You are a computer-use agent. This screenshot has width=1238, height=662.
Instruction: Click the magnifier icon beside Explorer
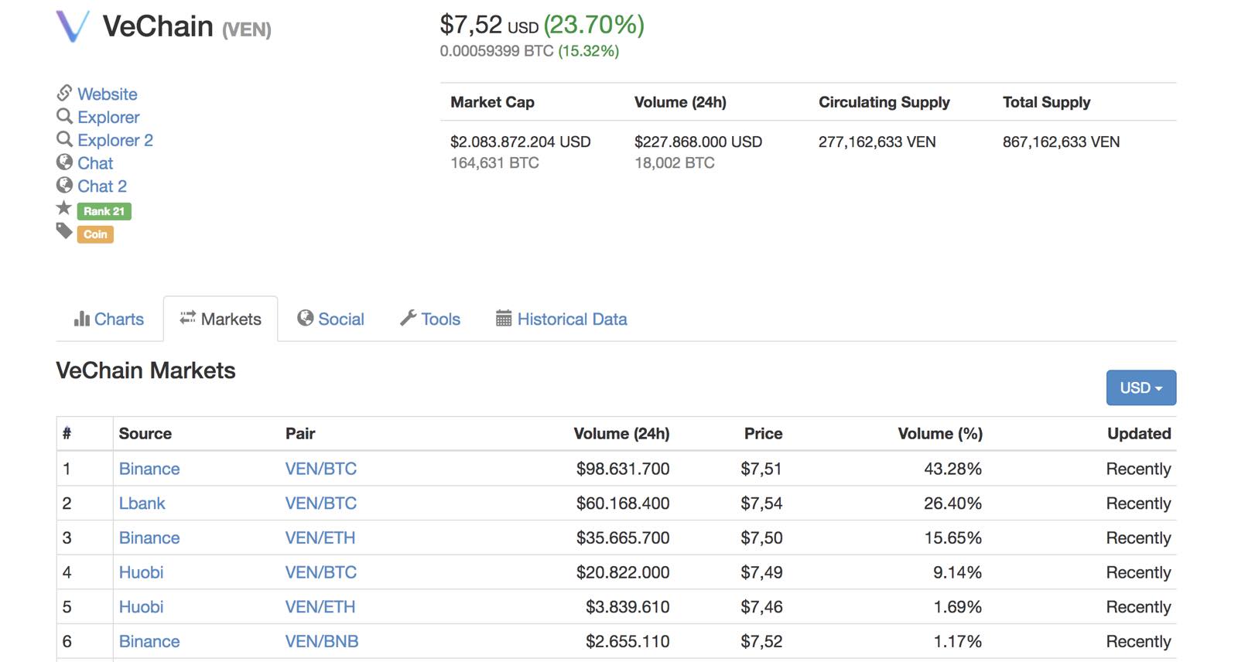pyautogui.click(x=64, y=116)
